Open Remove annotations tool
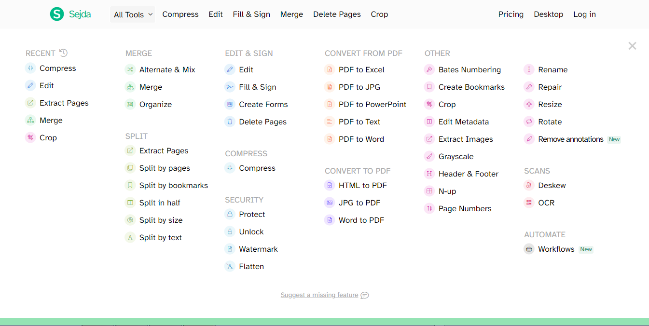The height and width of the screenshot is (326, 649). point(572,139)
